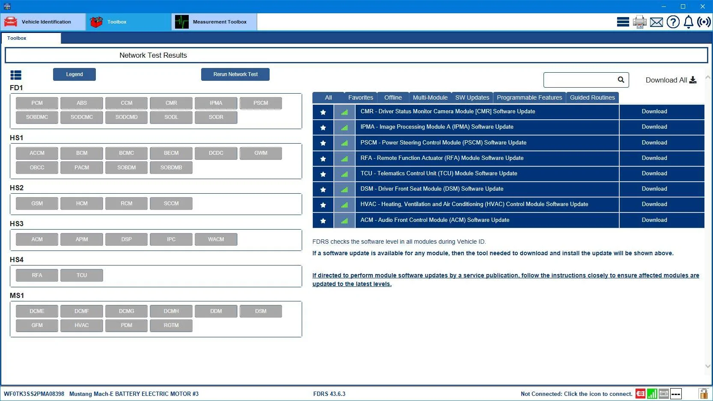The image size is (713, 401).
Task: Toggle favorite star for DSM update
Action: (x=323, y=189)
